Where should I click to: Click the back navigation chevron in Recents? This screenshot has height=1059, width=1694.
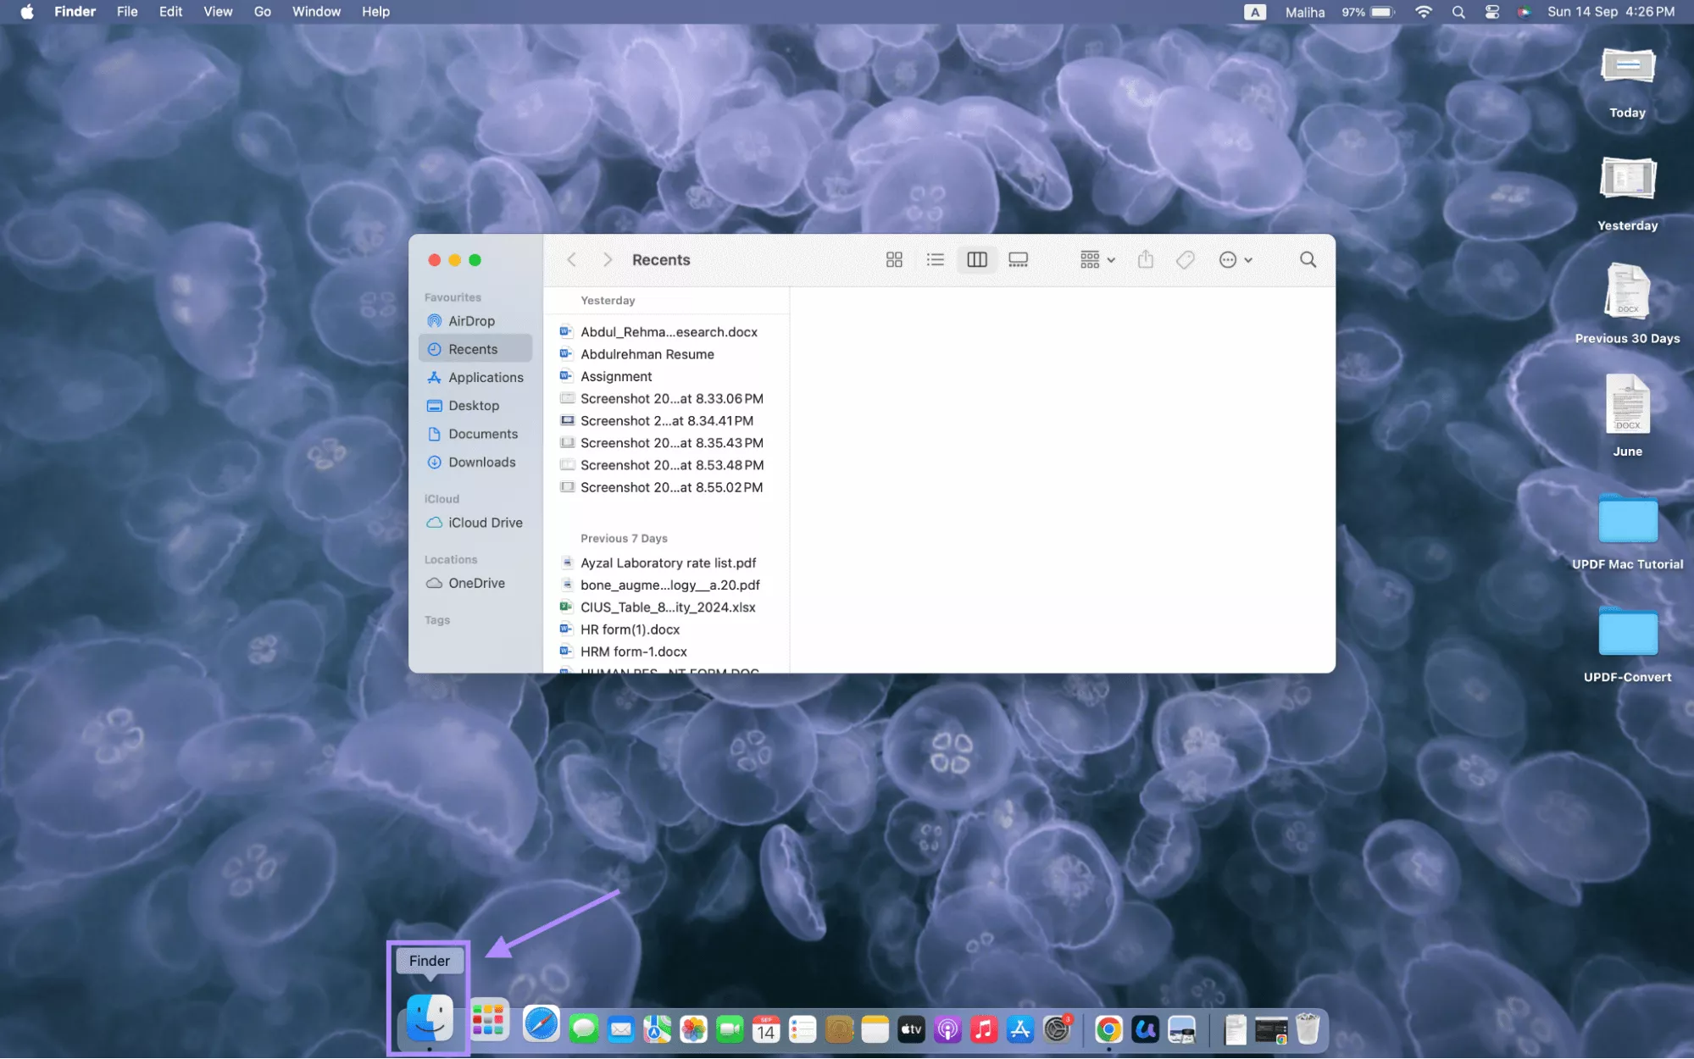pos(572,259)
